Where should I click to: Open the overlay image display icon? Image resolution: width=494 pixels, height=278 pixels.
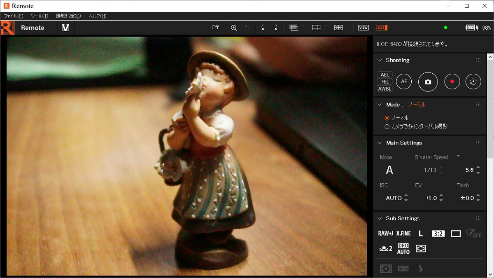point(294,28)
